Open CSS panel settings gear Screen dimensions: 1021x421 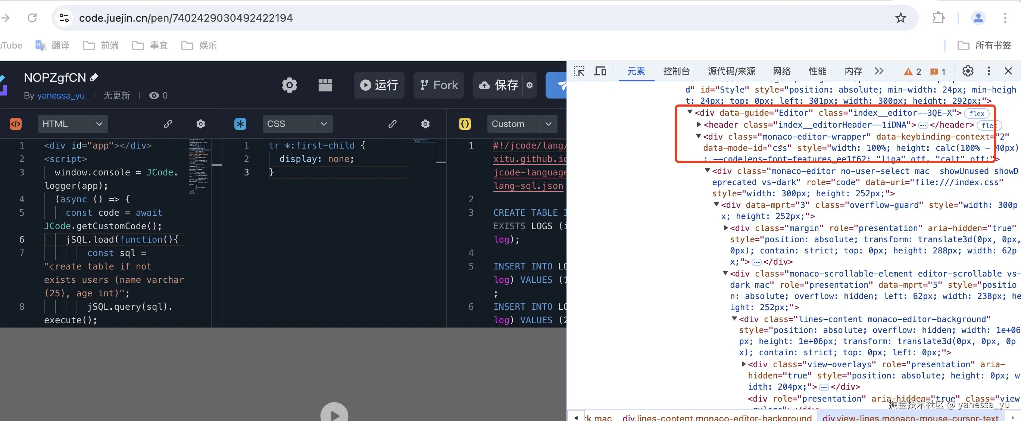[425, 124]
